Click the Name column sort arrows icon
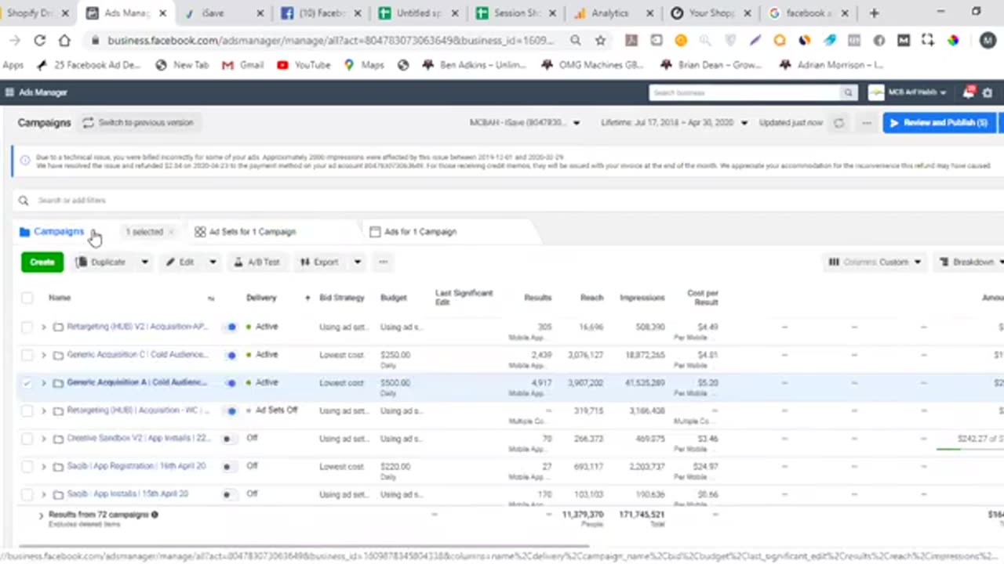Viewport: 1004px width, 564px height. pyautogui.click(x=210, y=298)
